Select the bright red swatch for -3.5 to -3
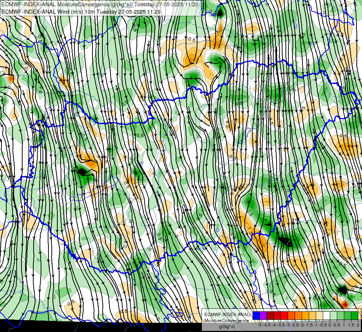Viewport: 362px width, 332px height. coord(284,315)
